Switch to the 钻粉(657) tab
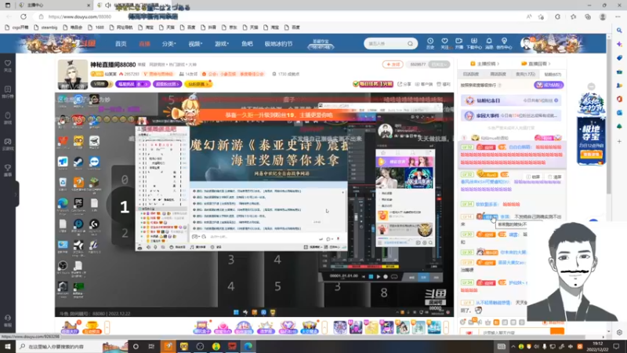This screenshot has height=353, width=627. (x=553, y=74)
